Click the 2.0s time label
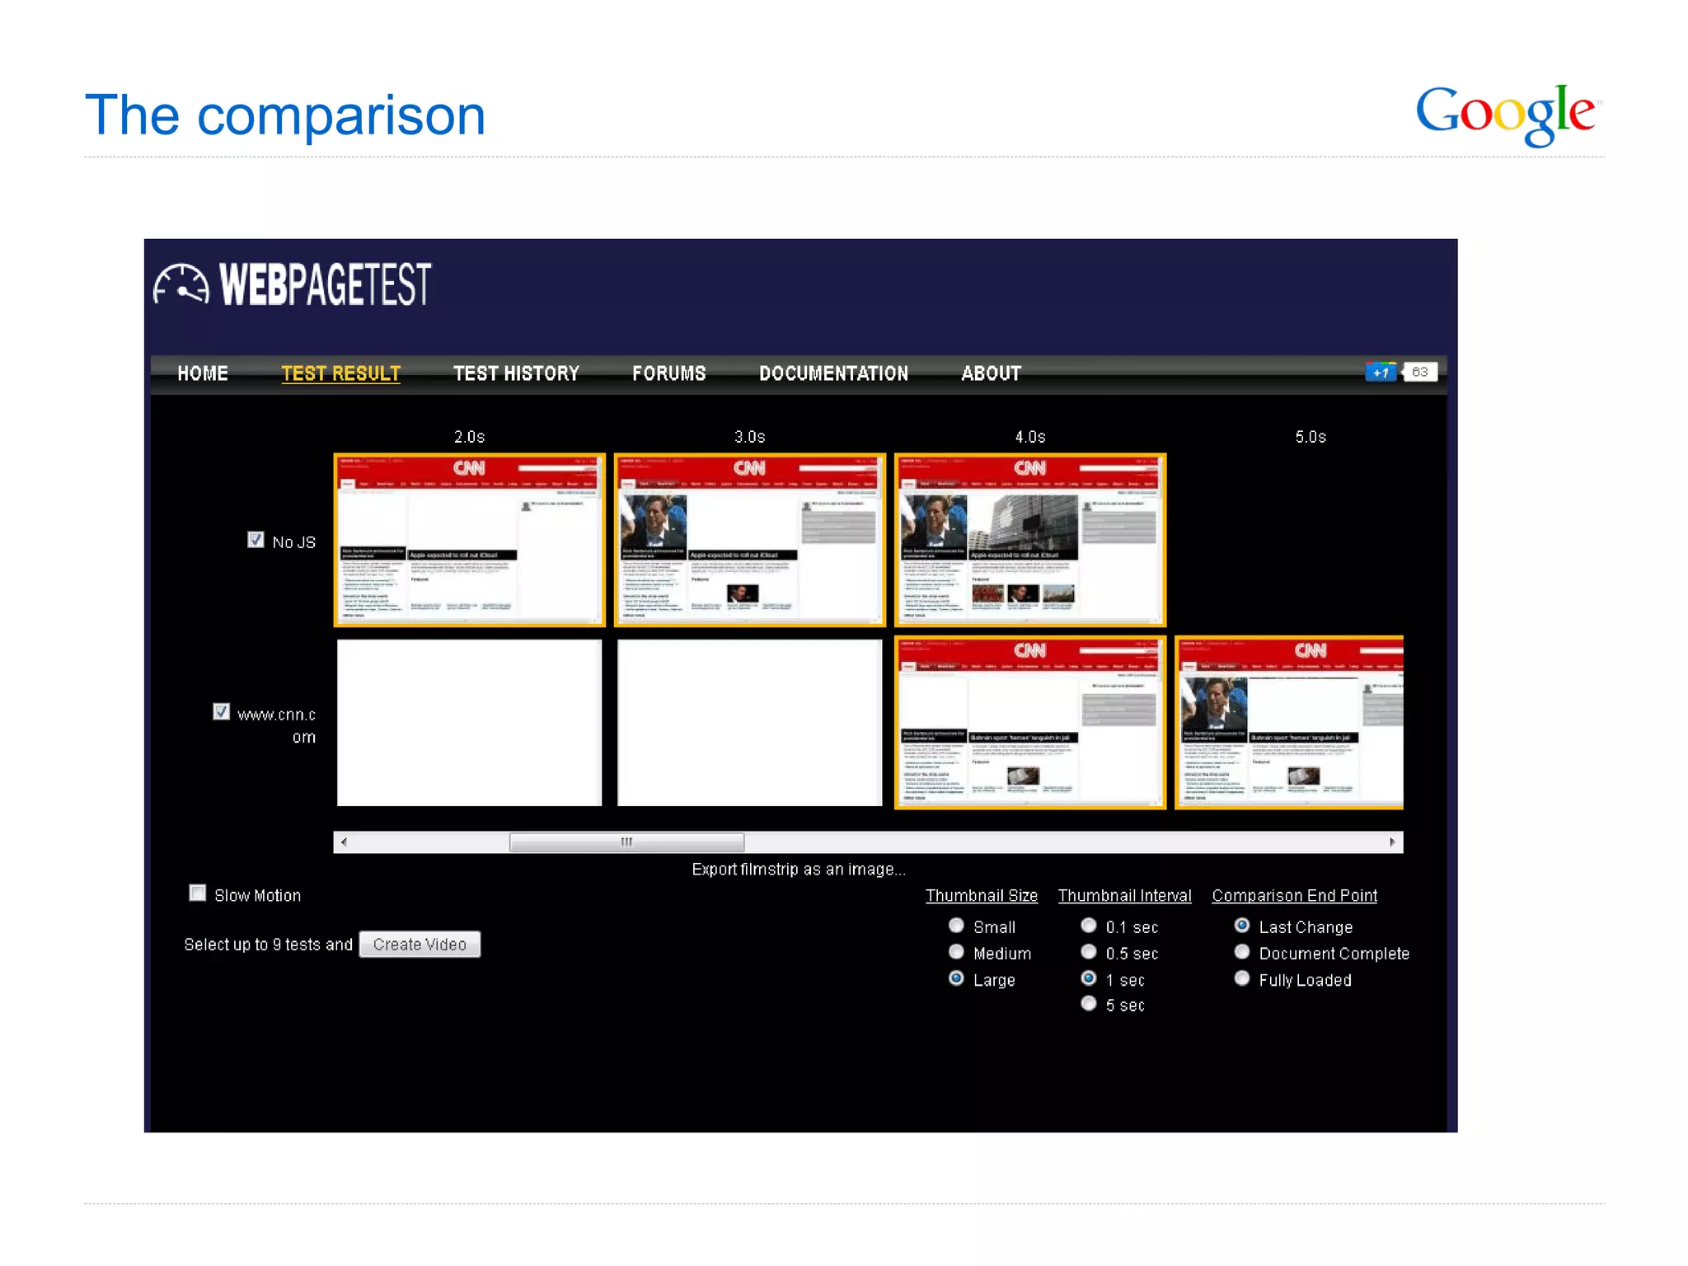This screenshot has height=1266, width=1688. pos(470,437)
